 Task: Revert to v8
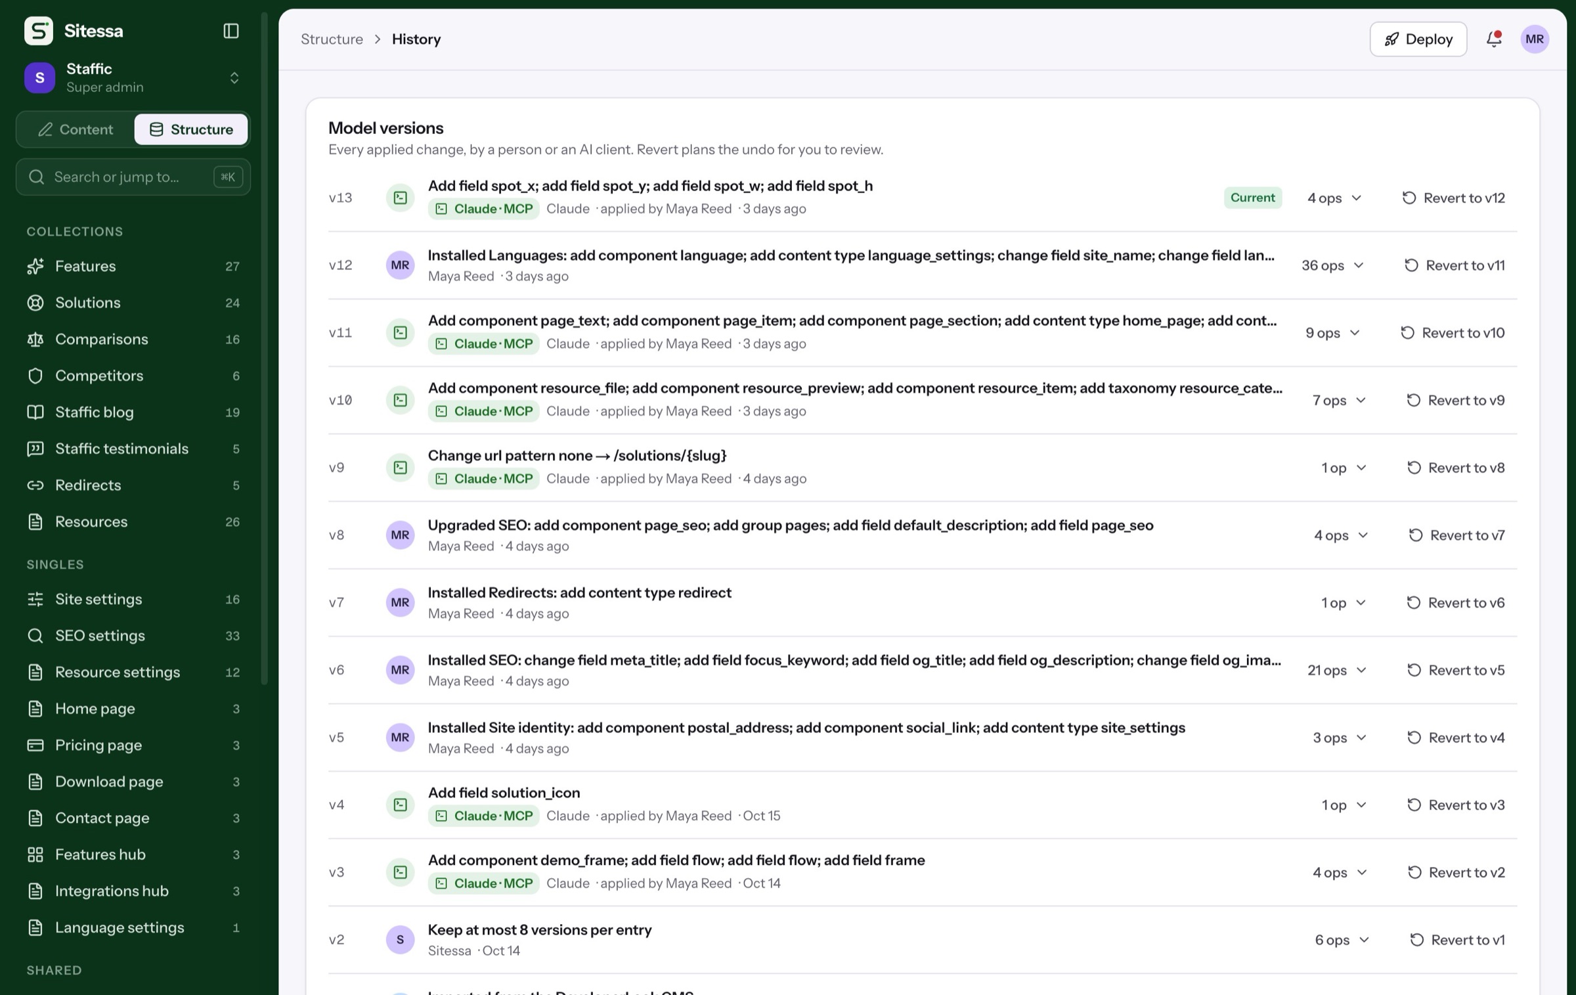point(1456,468)
